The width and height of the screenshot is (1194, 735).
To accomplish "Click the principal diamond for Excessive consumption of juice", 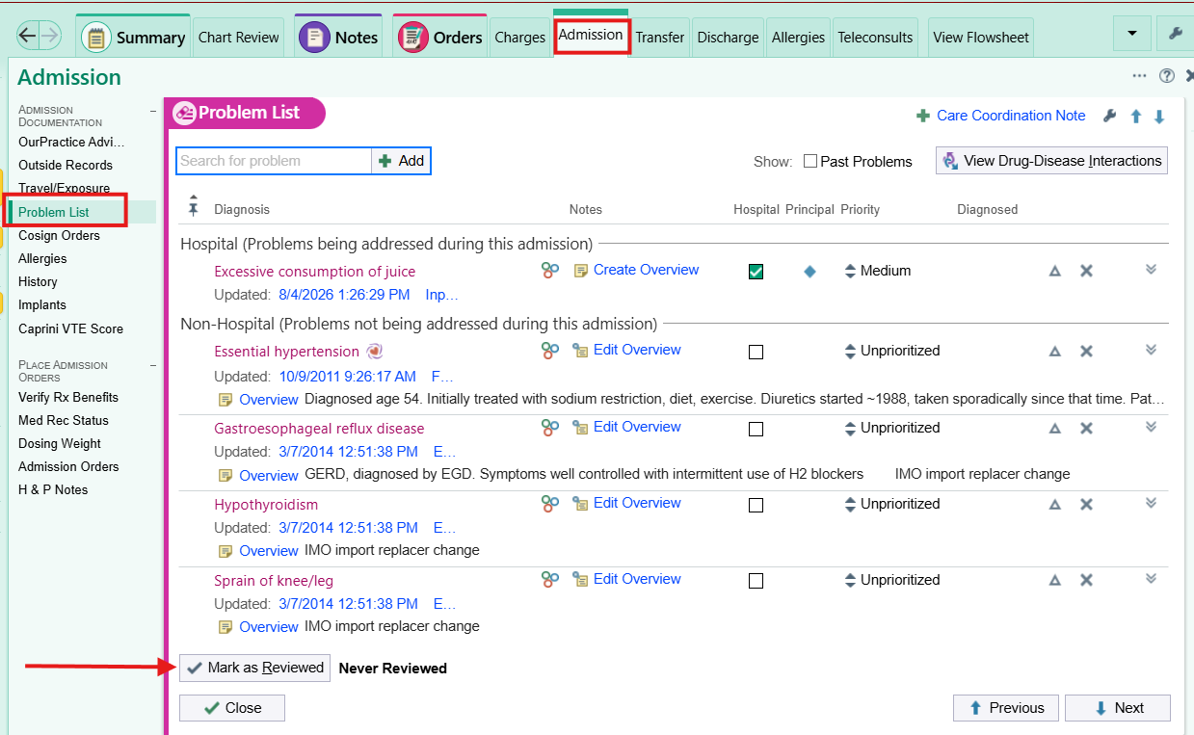I will [809, 272].
